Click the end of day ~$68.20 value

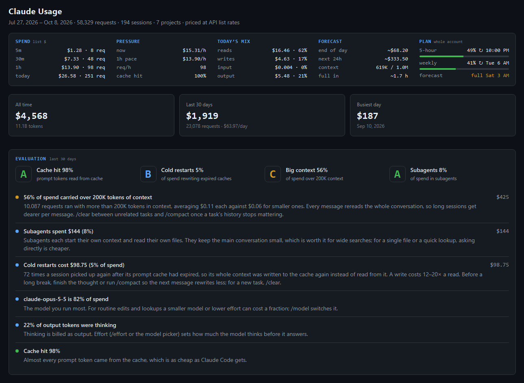(398, 50)
